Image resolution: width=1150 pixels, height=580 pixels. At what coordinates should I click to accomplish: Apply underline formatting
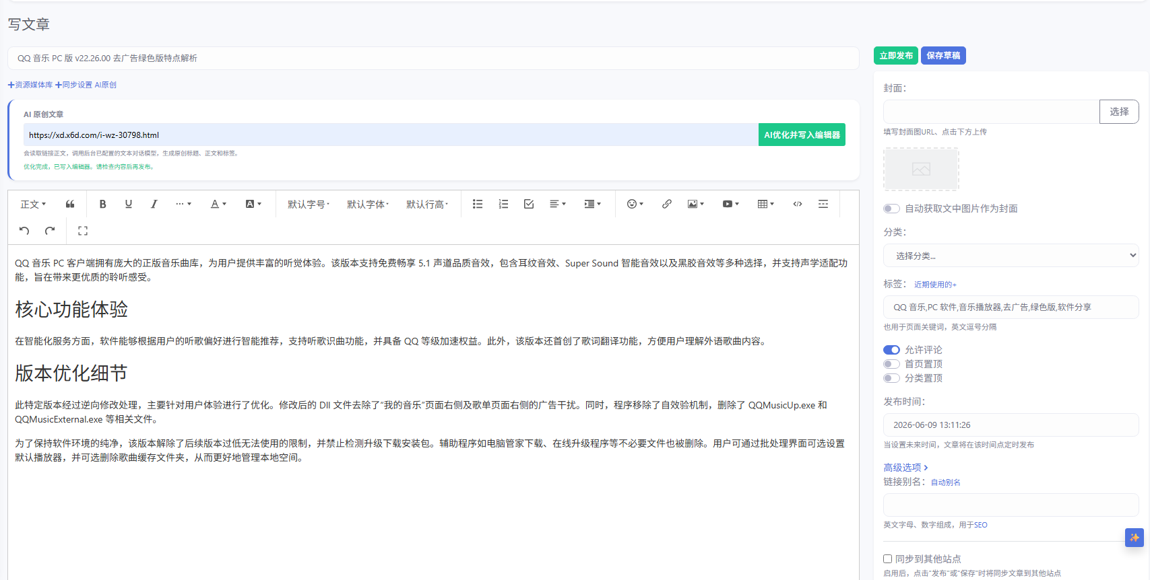coord(129,204)
